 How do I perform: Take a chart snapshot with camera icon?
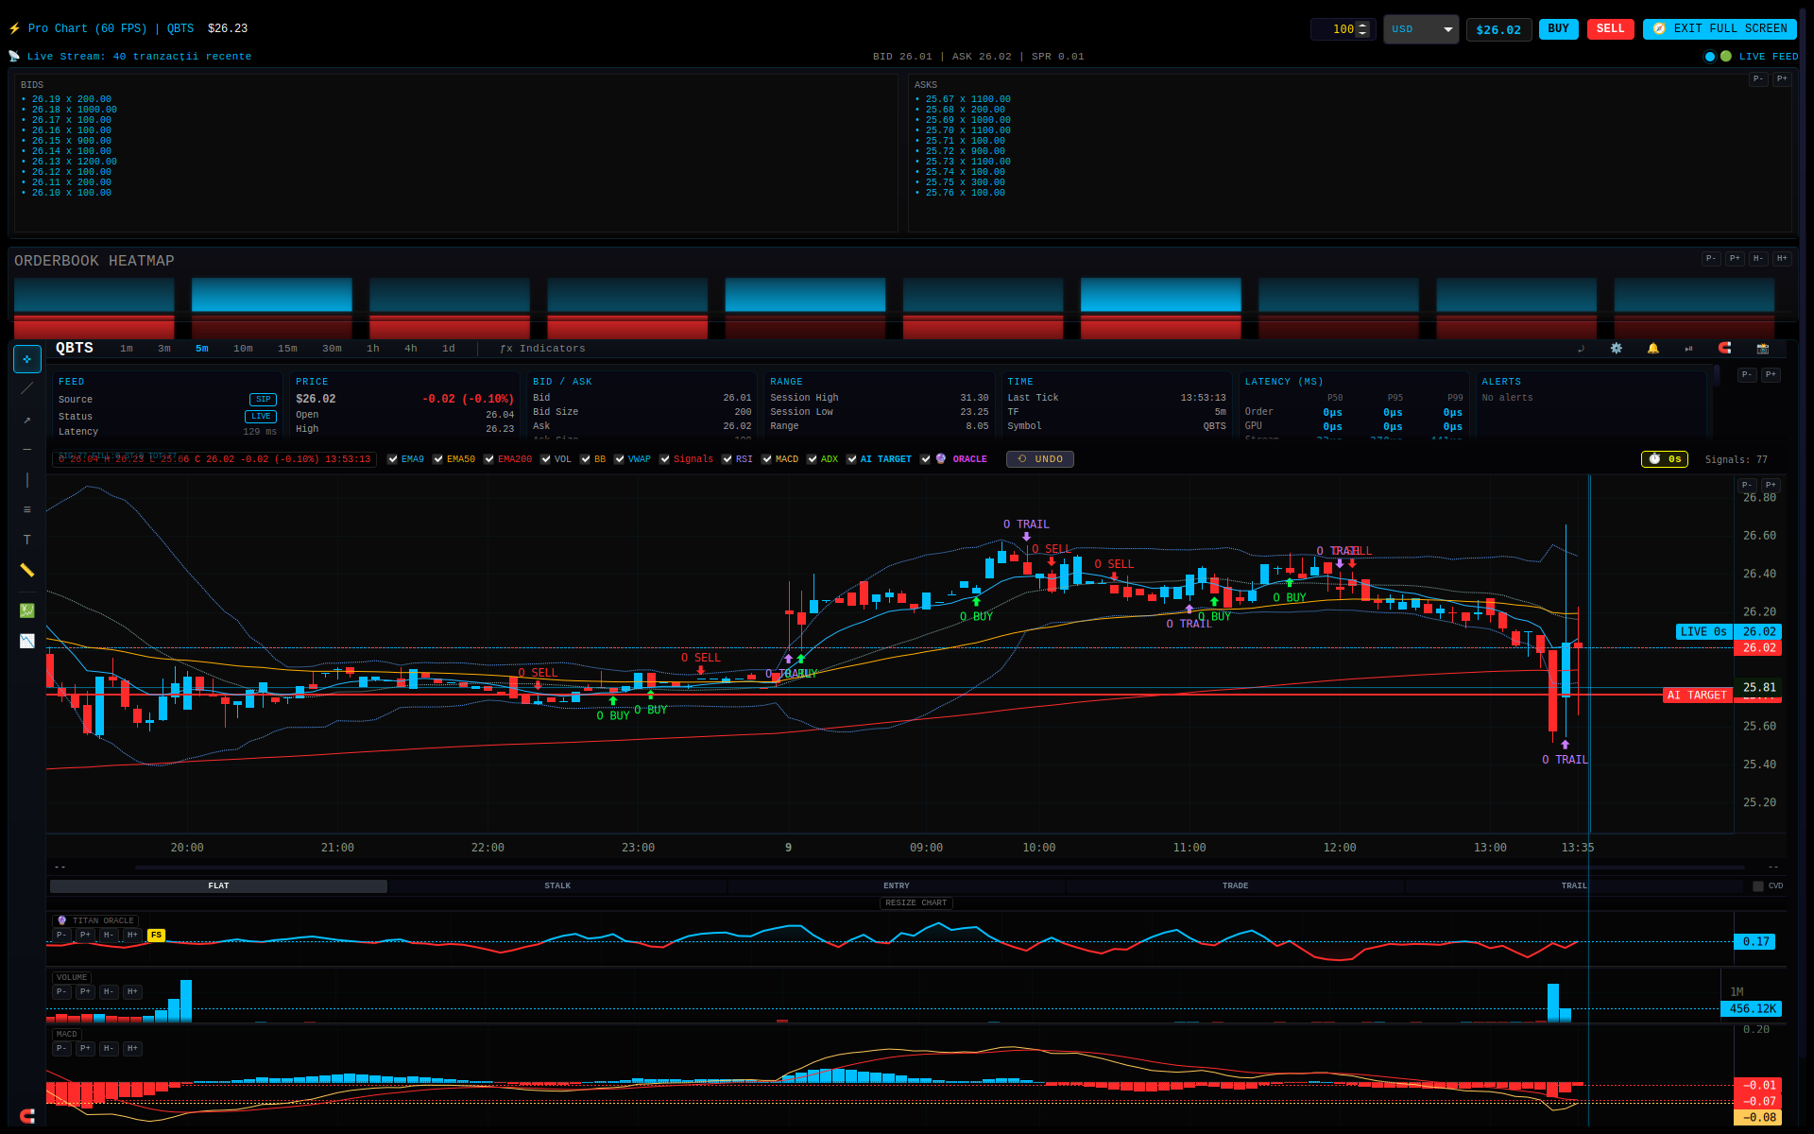click(x=1763, y=349)
